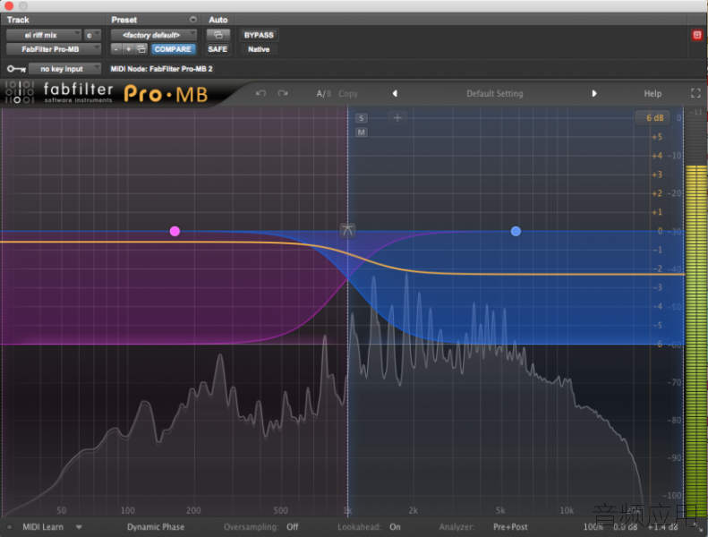Click the red target button at top right

pyautogui.click(x=697, y=35)
